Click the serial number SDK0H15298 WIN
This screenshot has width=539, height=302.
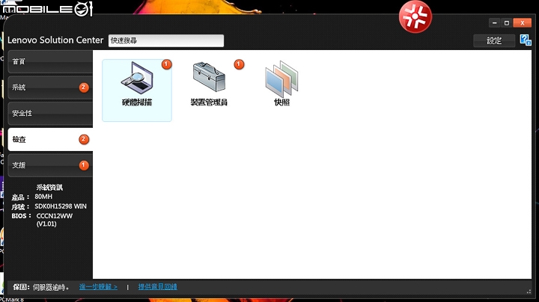click(61, 206)
